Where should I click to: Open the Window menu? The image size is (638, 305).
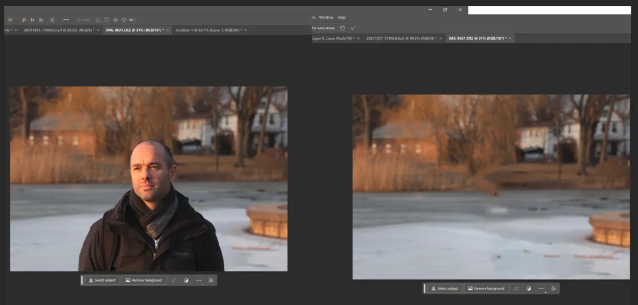pyautogui.click(x=326, y=17)
